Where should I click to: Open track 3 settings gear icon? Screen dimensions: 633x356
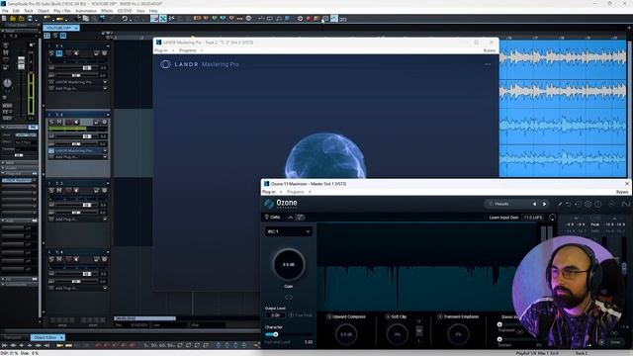pyautogui.click(x=104, y=190)
